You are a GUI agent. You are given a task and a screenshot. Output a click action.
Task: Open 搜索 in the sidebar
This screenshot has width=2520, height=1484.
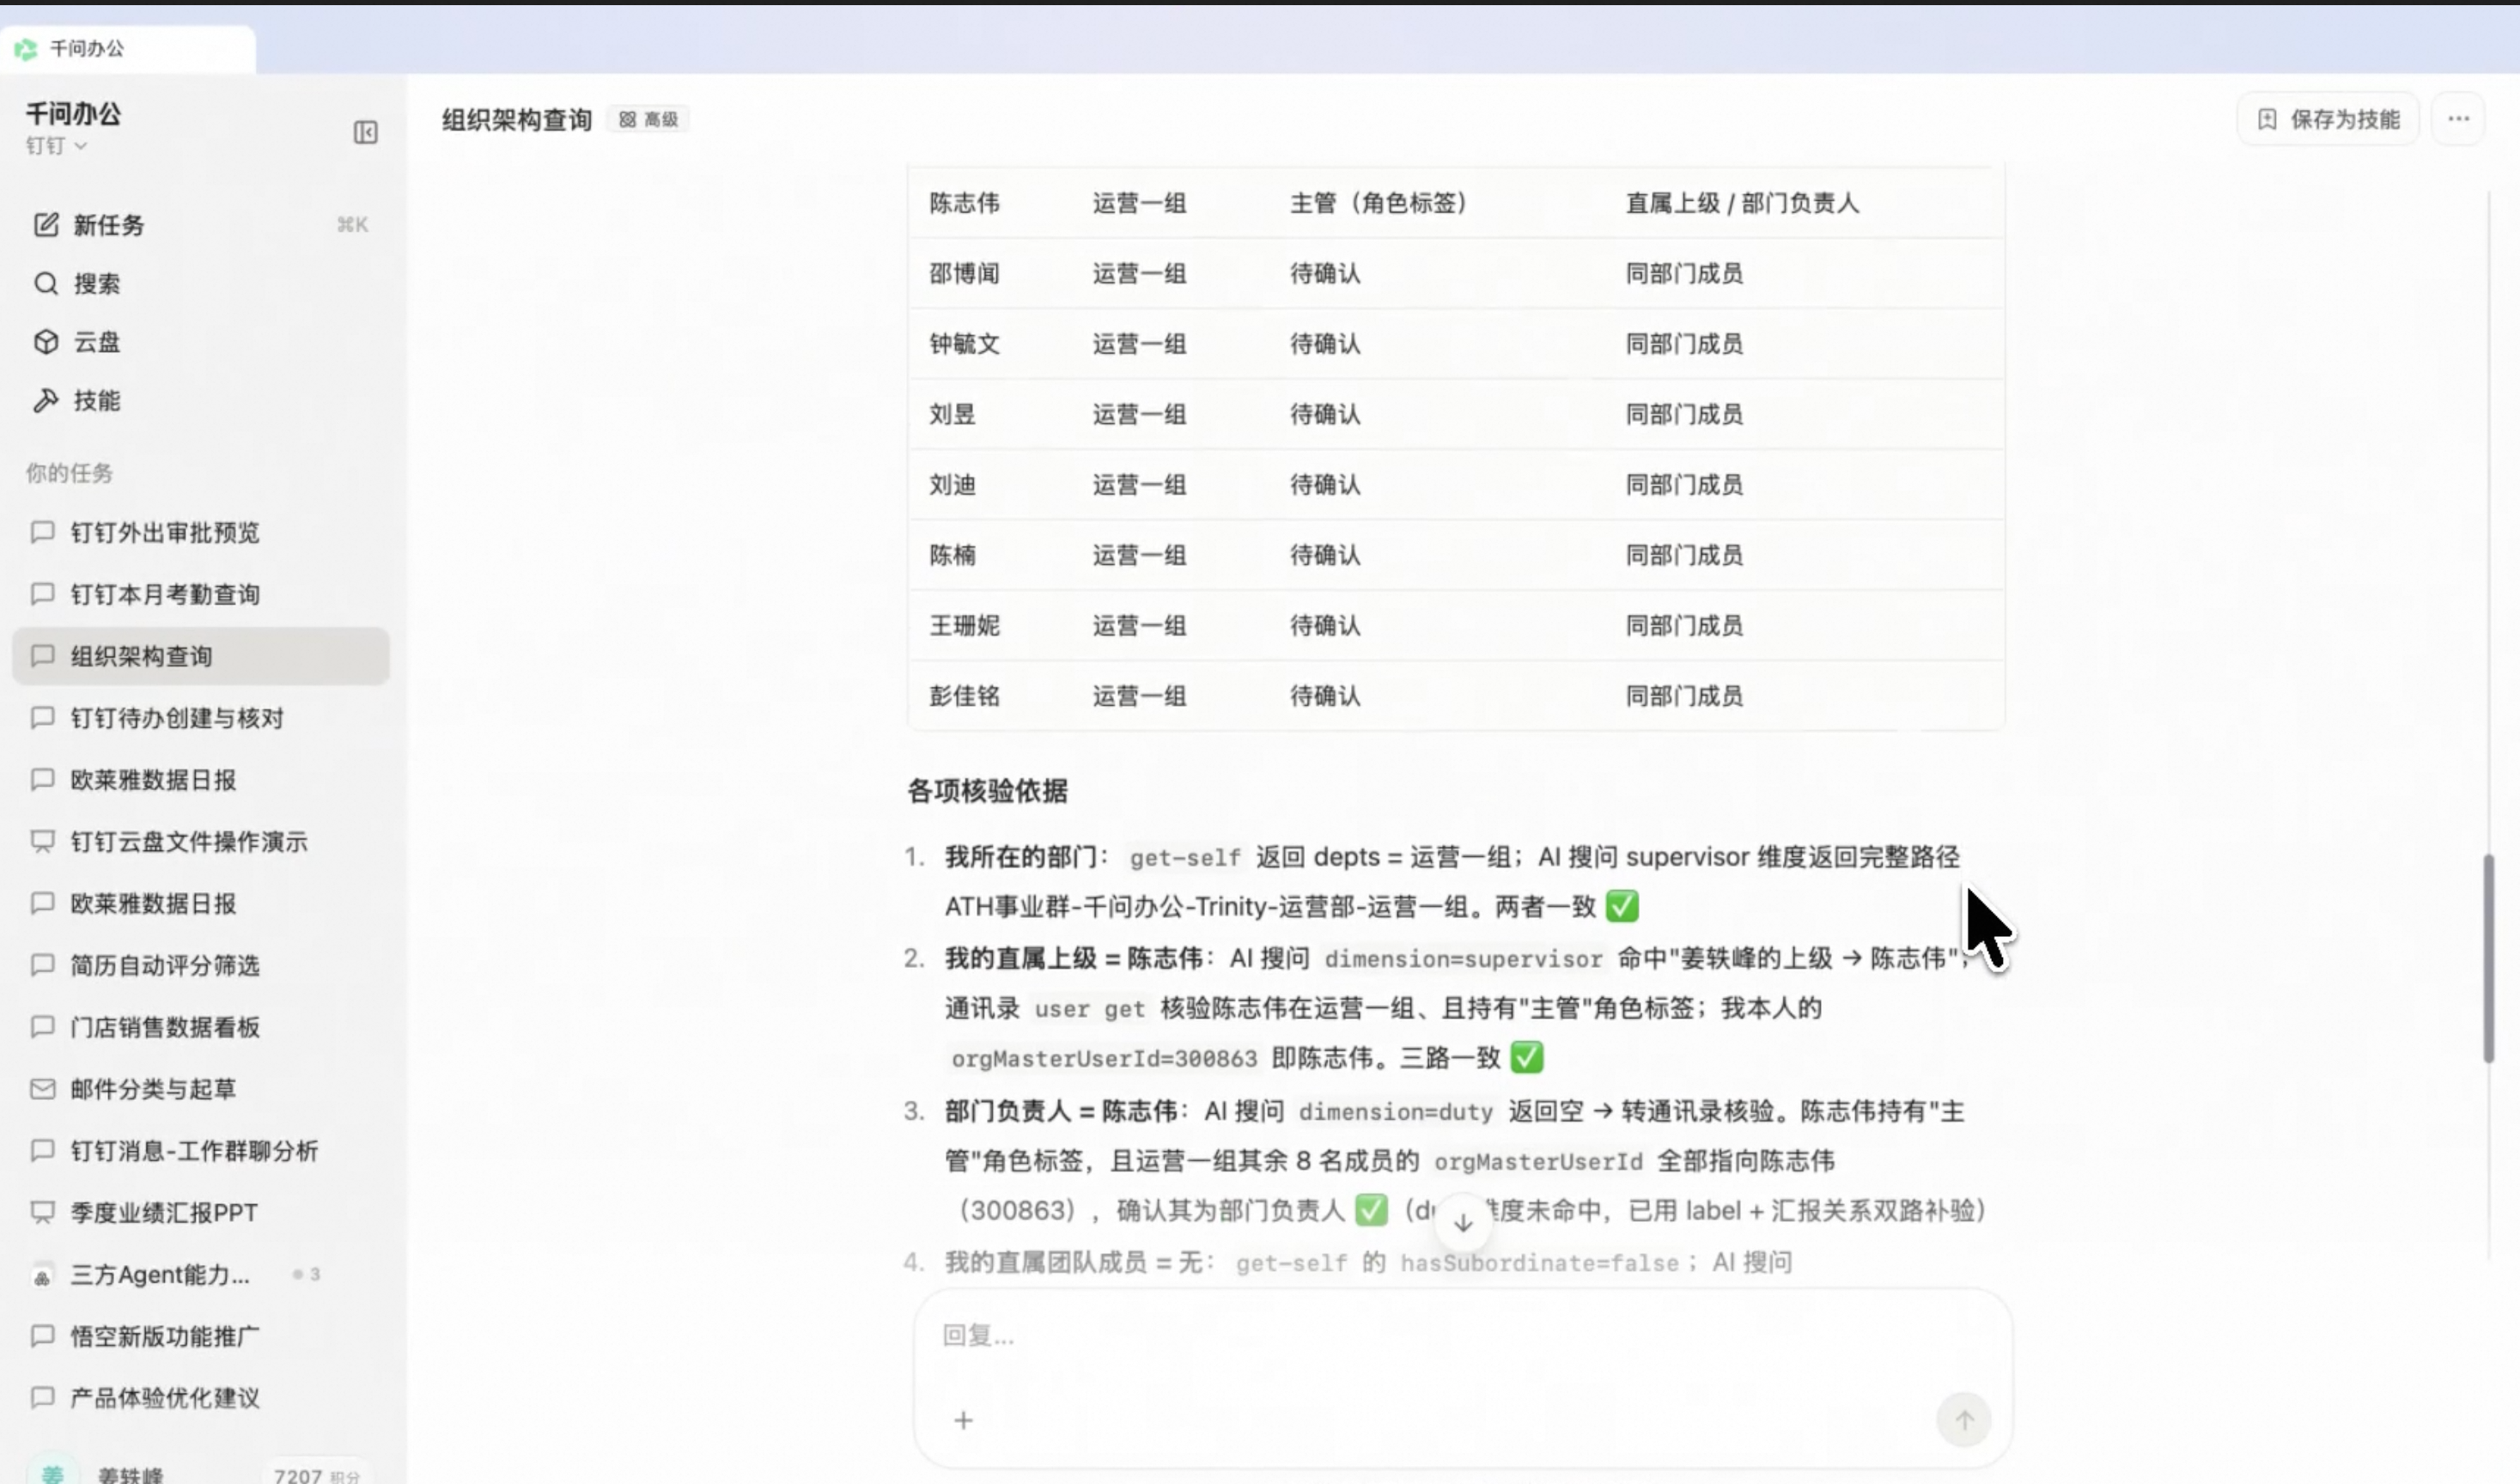(x=200, y=284)
